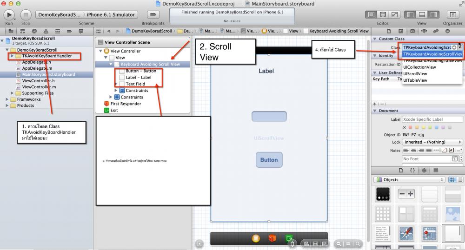This screenshot has height=250, width=465.
Task: Switch the Object library to list view
Action: [460, 179]
